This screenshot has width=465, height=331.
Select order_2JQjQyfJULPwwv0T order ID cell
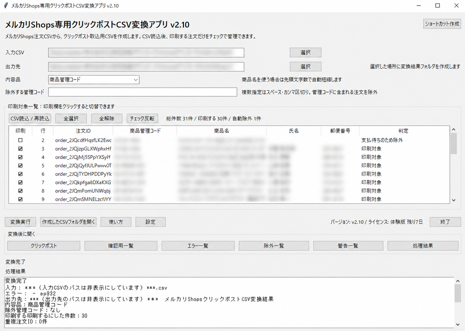(83, 165)
